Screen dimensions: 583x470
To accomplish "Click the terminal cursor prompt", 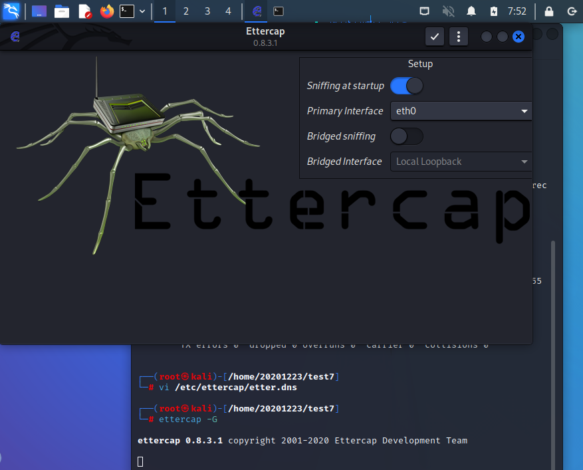I will (x=140, y=461).
